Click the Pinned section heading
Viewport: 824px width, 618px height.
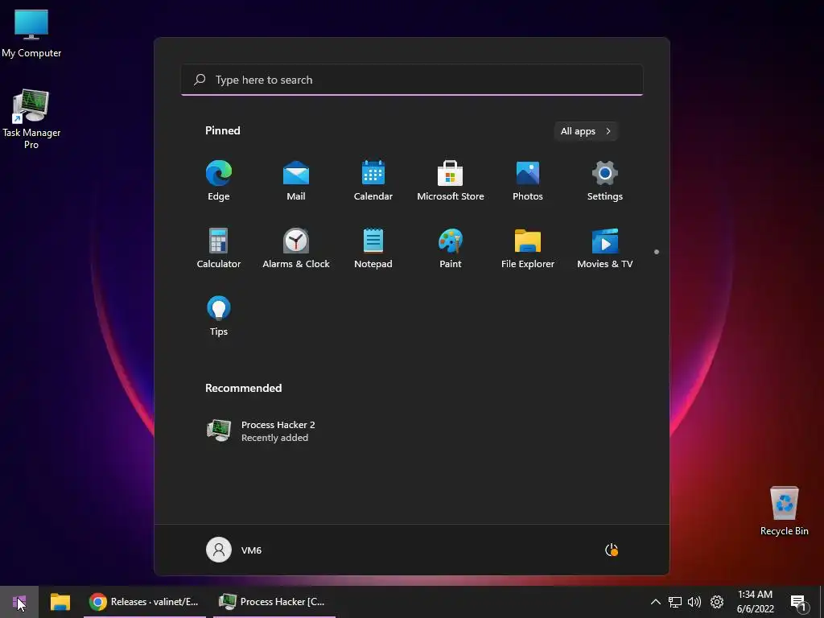click(x=223, y=131)
